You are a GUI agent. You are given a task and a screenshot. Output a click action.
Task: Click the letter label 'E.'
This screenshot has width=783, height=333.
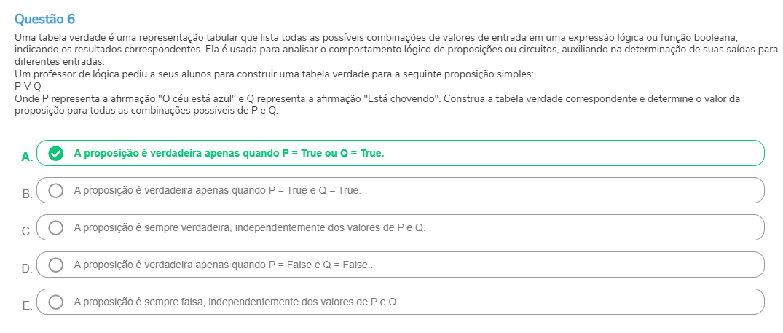(28, 306)
